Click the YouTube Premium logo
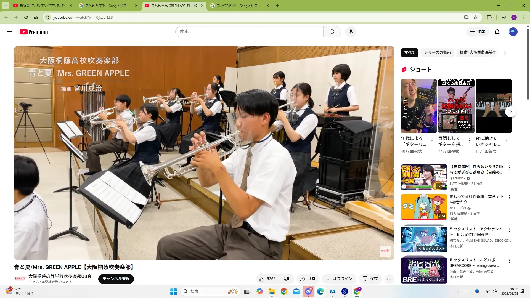 [34, 32]
